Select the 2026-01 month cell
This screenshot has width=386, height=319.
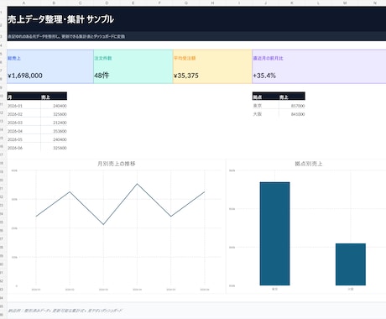[x=23, y=106]
